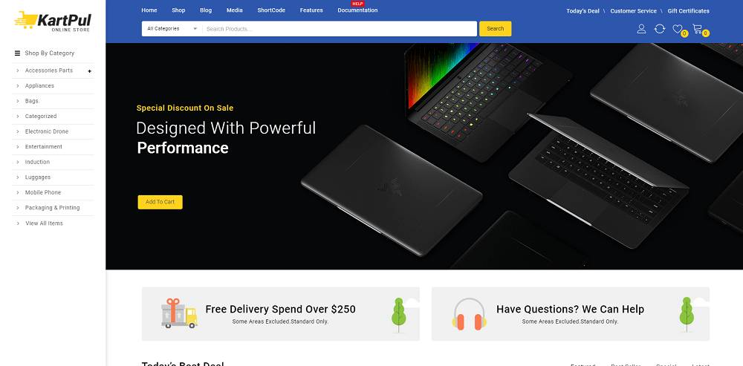Image resolution: width=743 pixels, height=366 pixels.
Task: Open the Documentation menu item
Action: [357, 10]
